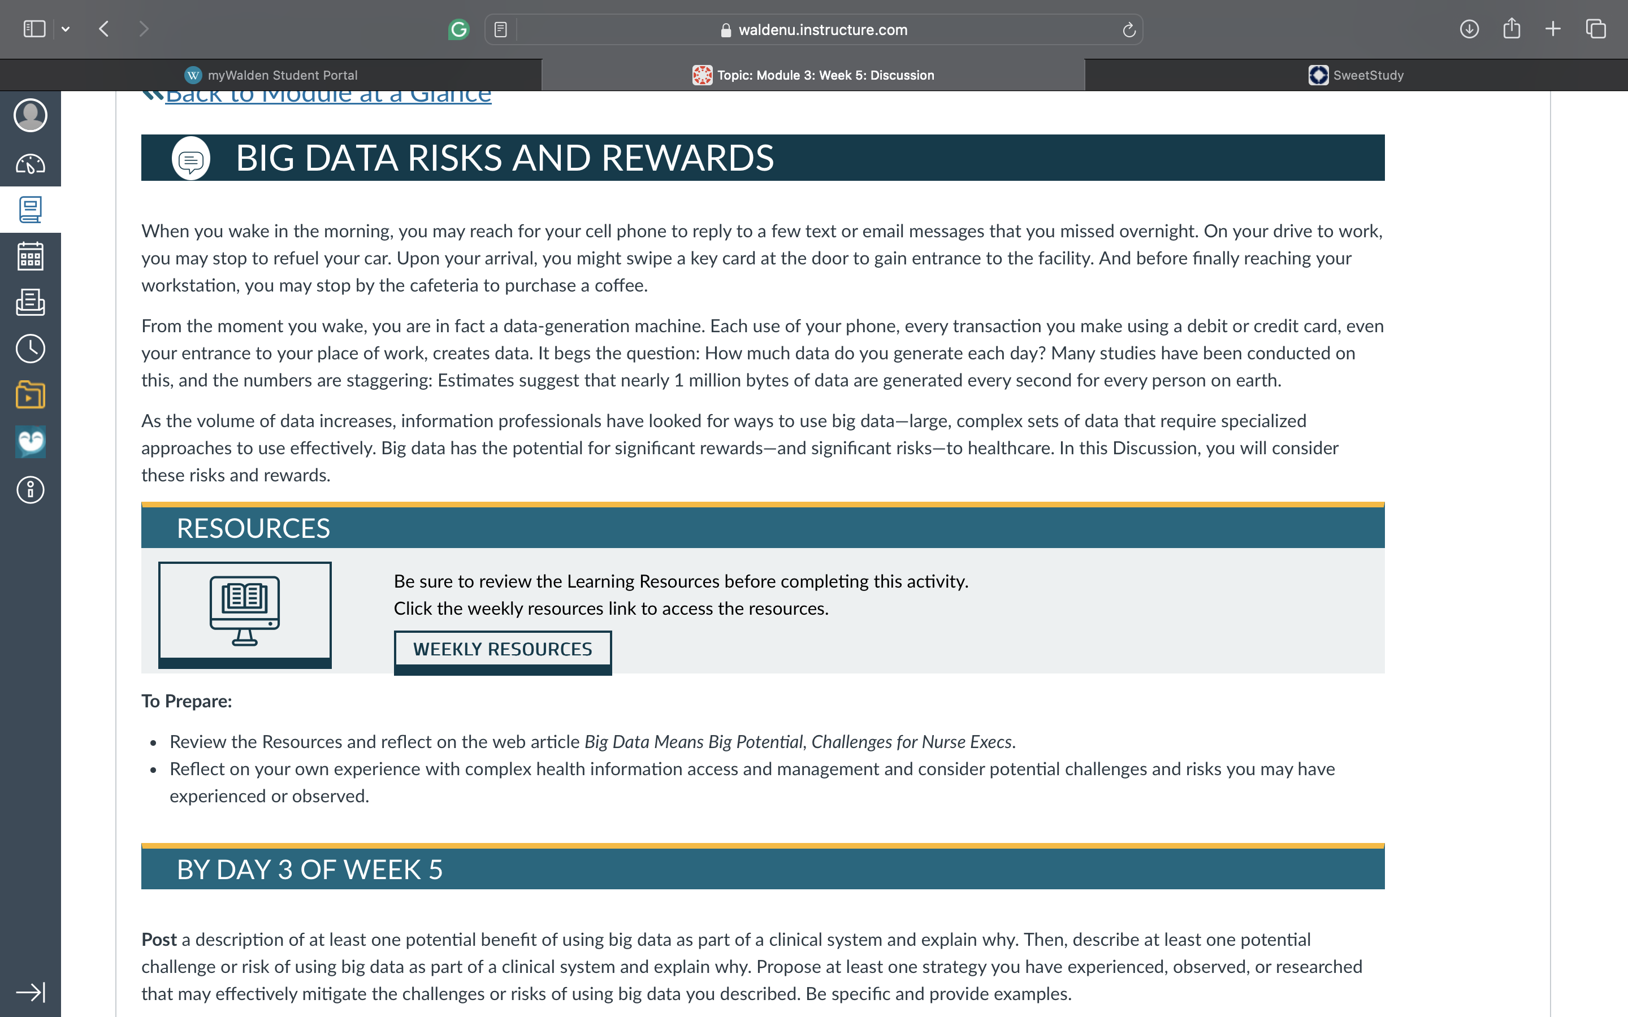Image resolution: width=1628 pixels, height=1017 pixels.
Task: Toggle the Safari sidebar panel
Action: [x=34, y=29]
